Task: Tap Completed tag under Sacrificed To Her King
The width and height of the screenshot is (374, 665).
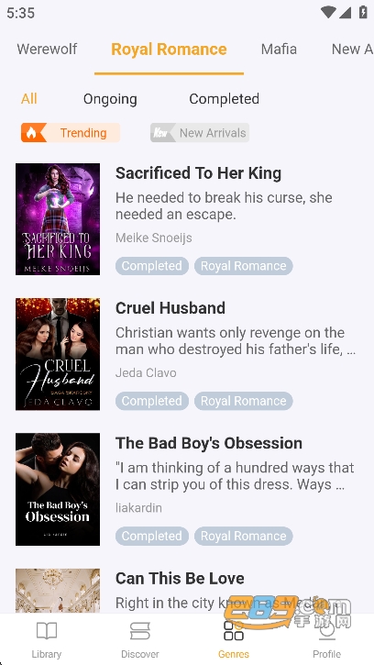Action: (152, 266)
